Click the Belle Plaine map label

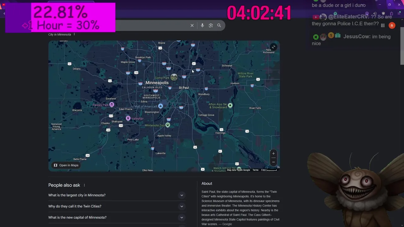point(80,159)
